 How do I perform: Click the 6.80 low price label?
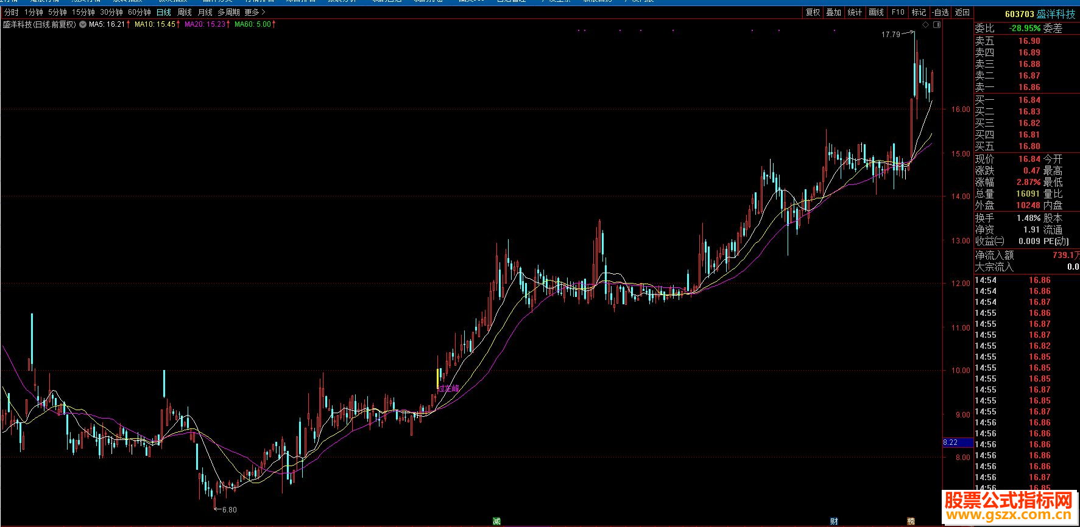click(230, 510)
